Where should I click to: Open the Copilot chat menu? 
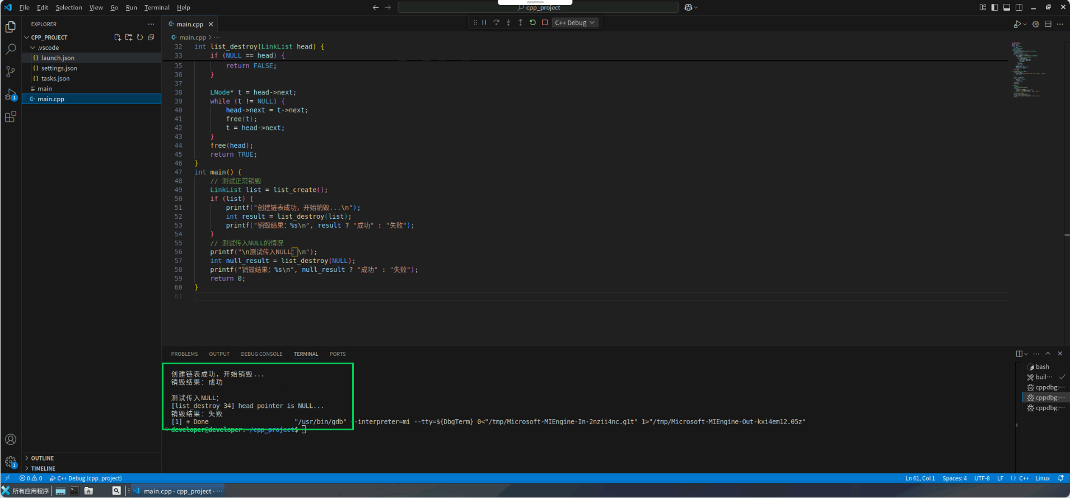pos(691,7)
